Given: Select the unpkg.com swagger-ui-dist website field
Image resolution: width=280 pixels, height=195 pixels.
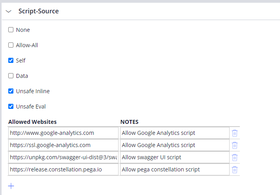Looking at the screenshot, I should (63, 157).
